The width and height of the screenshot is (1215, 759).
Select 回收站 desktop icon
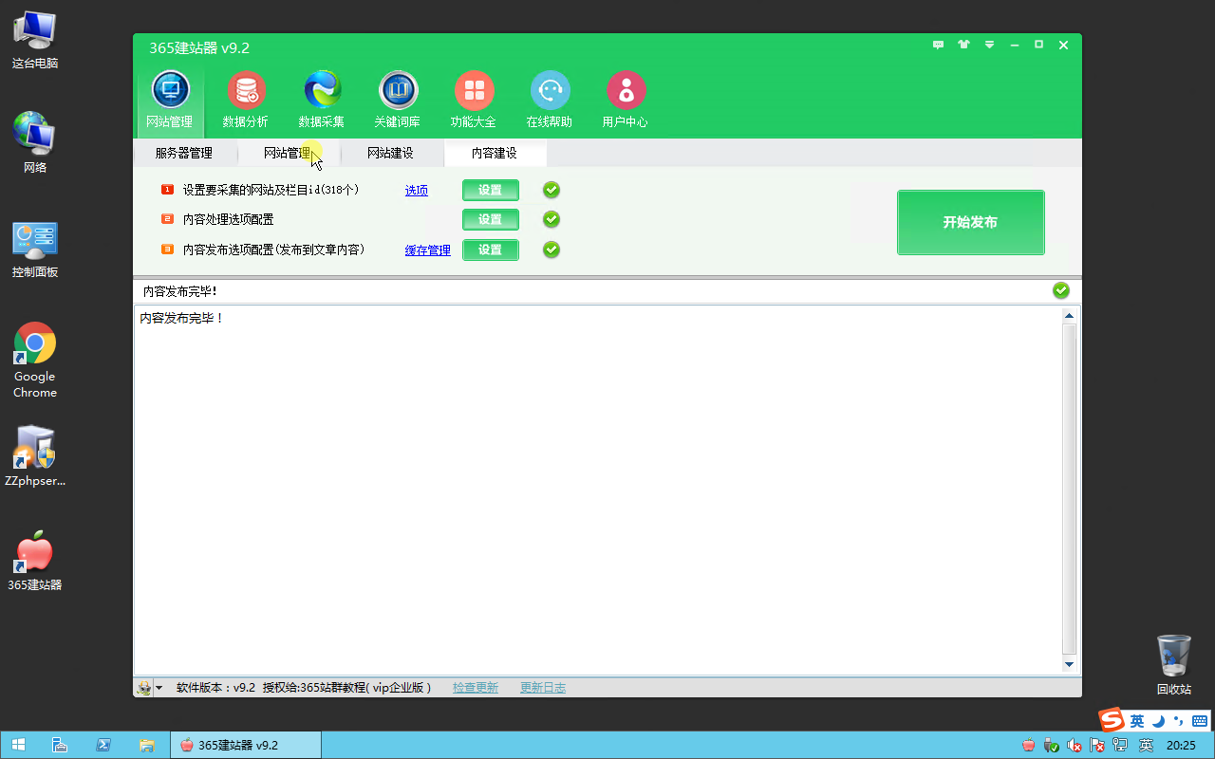[1174, 664]
